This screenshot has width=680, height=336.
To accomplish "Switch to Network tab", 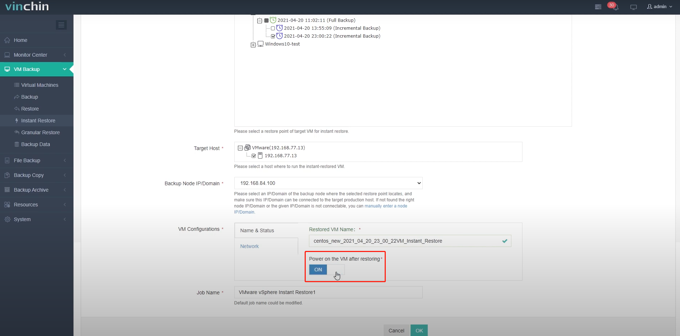I will click(266, 246).
